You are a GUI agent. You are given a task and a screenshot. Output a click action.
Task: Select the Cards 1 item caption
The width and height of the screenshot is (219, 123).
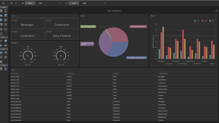tap(14, 16)
